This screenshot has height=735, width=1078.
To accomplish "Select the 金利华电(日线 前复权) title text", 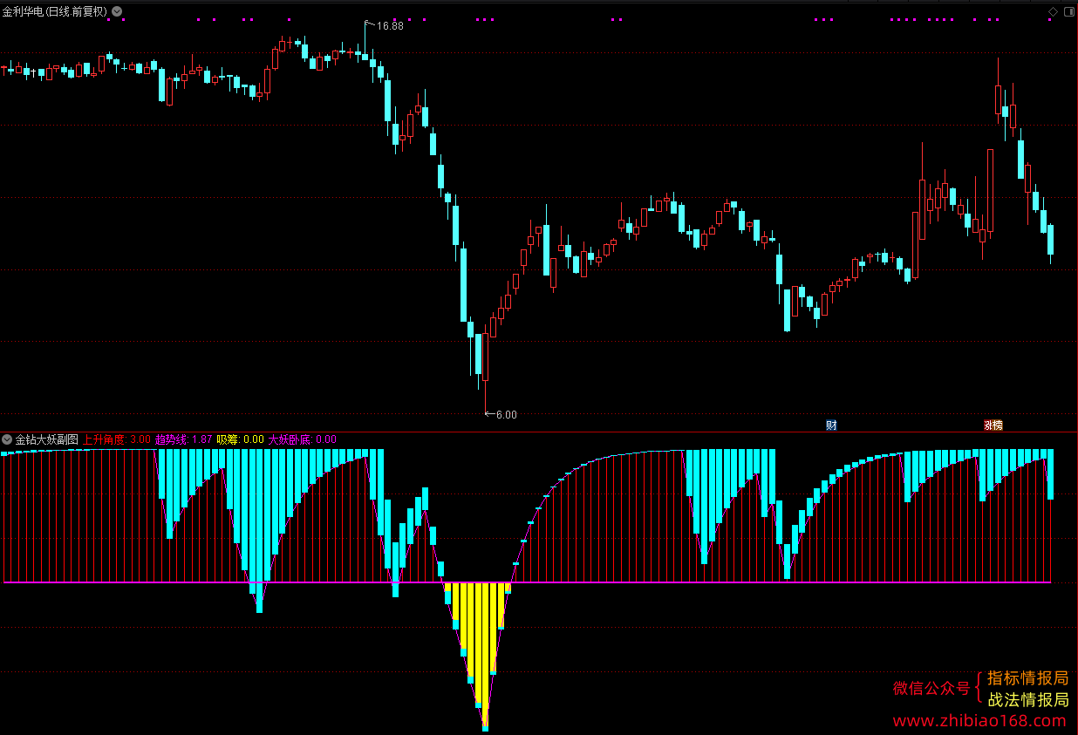I will tap(55, 11).
